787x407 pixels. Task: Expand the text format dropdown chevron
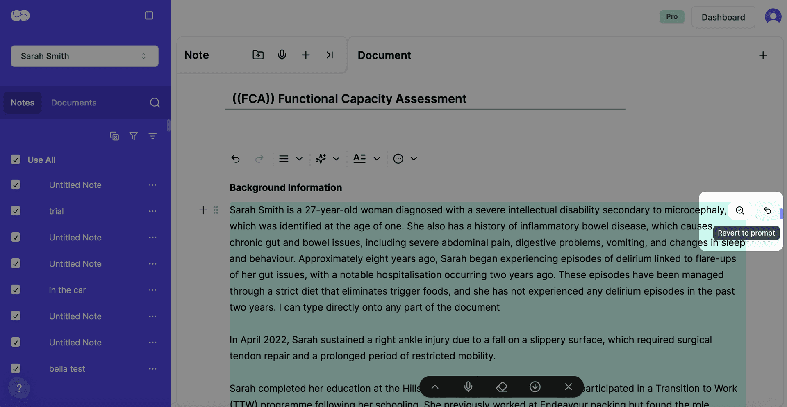pos(377,159)
